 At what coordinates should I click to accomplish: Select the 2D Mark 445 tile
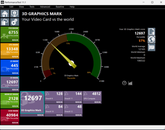[10, 66]
